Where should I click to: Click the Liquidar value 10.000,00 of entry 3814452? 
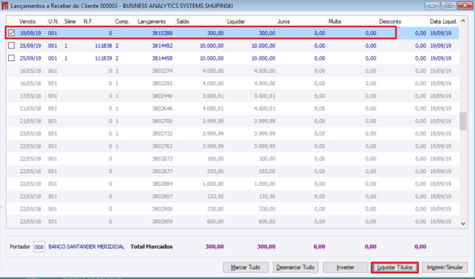point(263,46)
